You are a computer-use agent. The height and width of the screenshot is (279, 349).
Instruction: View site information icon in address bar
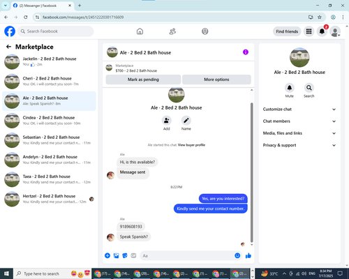tap(37, 17)
